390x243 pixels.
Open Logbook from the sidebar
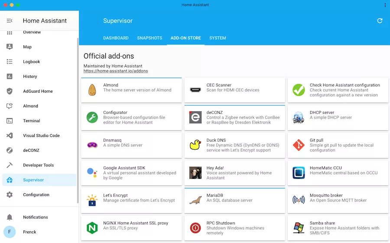tap(39, 62)
